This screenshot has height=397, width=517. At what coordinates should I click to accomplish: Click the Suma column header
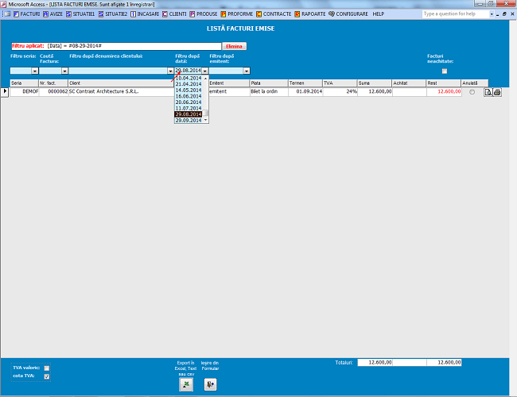click(375, 83)
